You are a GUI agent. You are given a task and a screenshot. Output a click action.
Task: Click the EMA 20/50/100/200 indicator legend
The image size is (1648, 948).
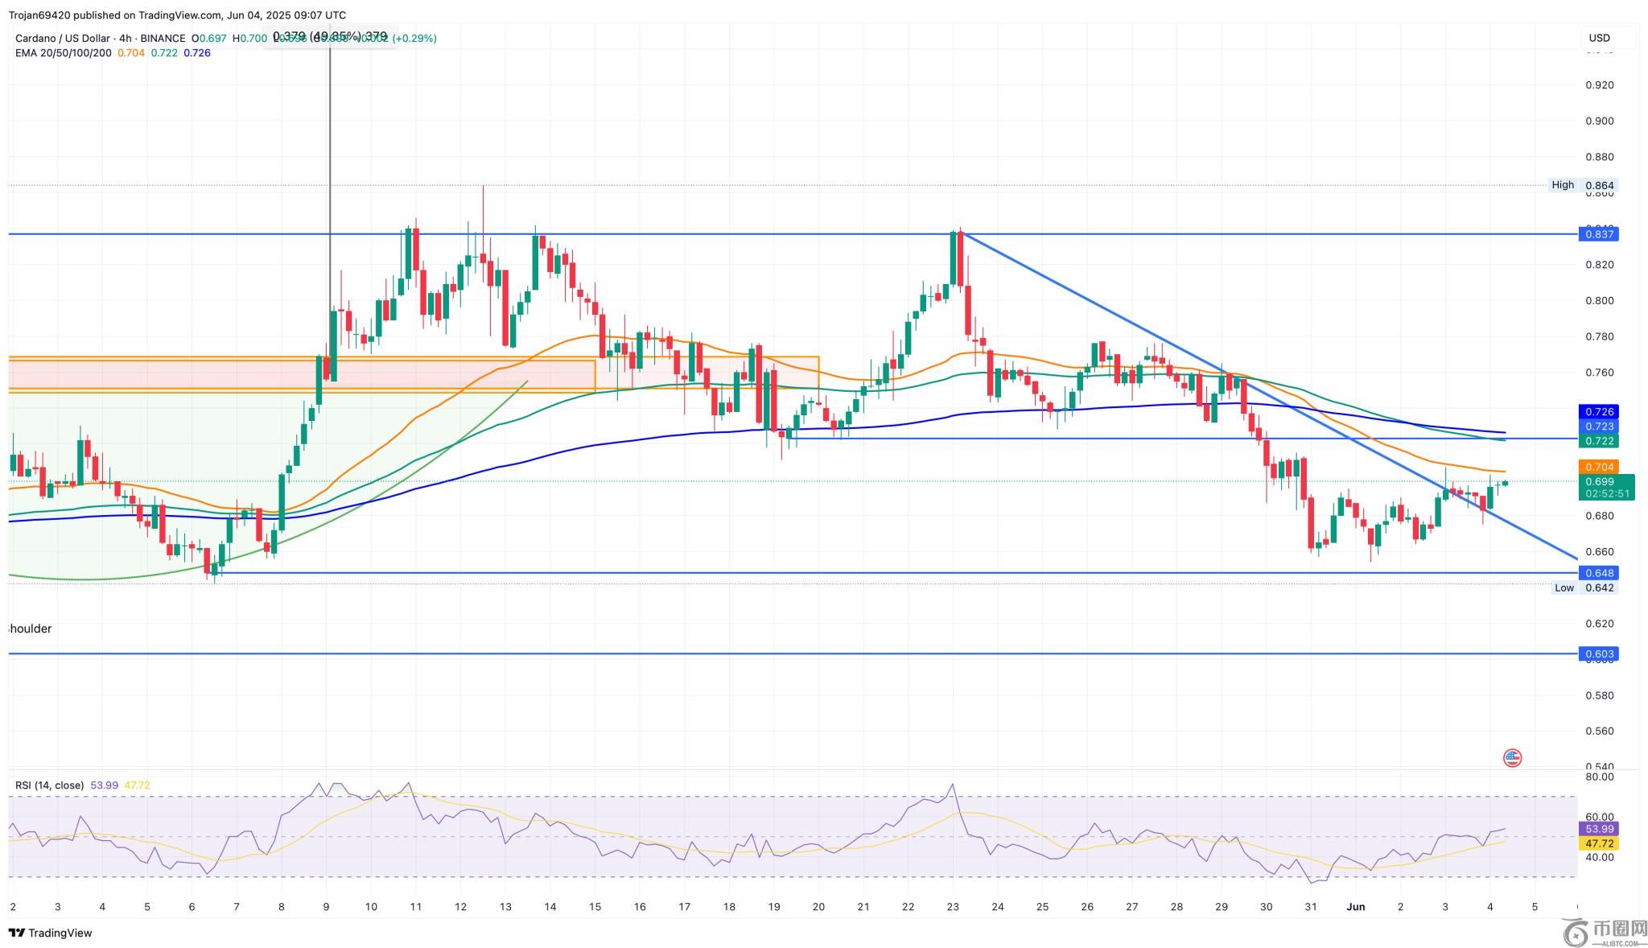point(64,52)
